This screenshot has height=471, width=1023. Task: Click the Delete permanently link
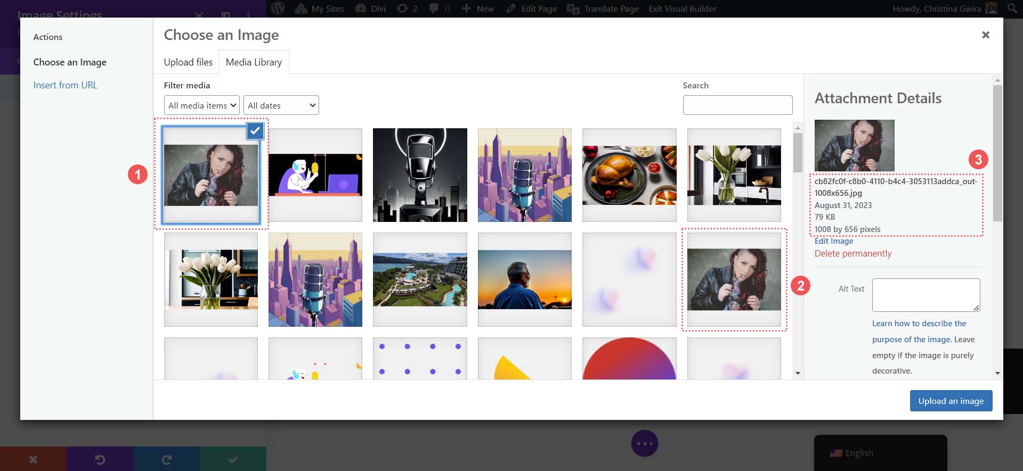(852, 253)
